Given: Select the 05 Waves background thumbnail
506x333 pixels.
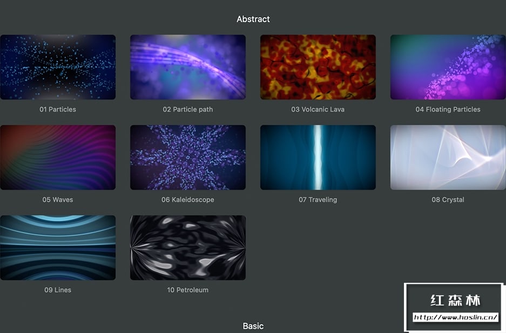Looking at the screenshot, I should click(x=58, y=157).
